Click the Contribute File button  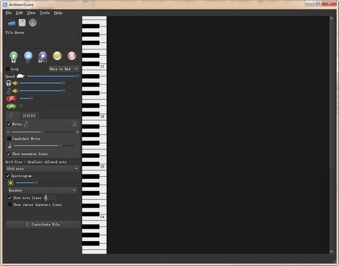42,225
